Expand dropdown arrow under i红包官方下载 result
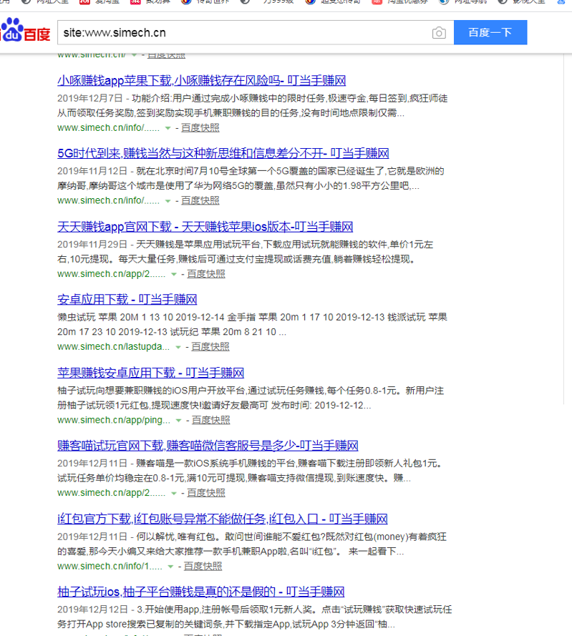The image size is (572, 636). coord(170,567)
